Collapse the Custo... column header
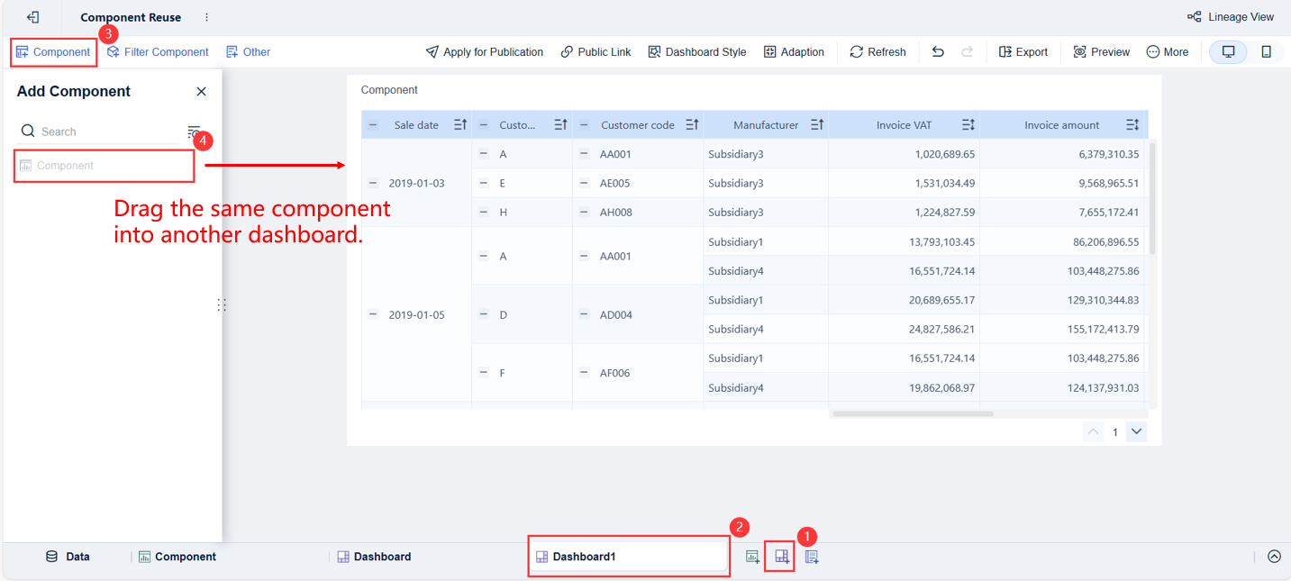The height and width of the screenshot is (581, 1291). click(x=484, y=125)
